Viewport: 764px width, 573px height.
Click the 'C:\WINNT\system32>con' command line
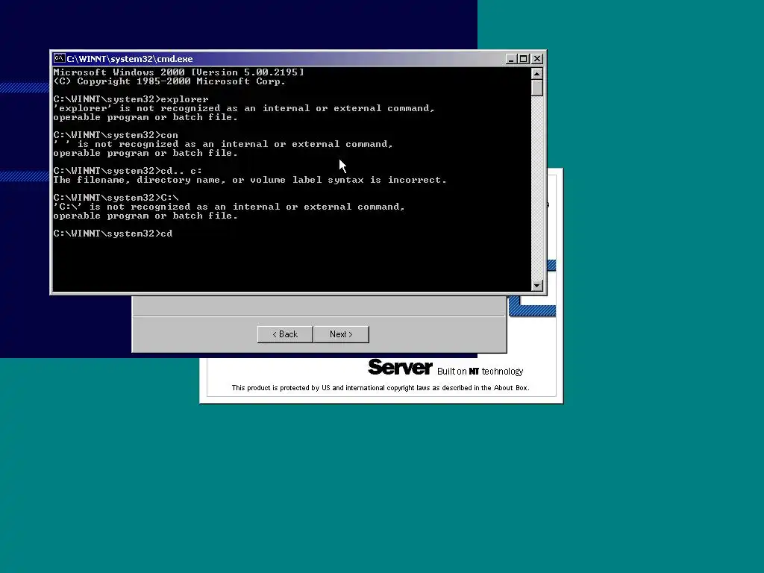116,135
